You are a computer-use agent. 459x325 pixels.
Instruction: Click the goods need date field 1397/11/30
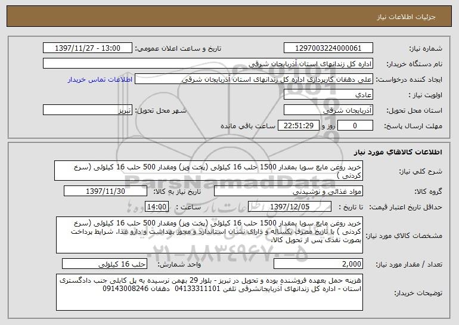[106, 191]
